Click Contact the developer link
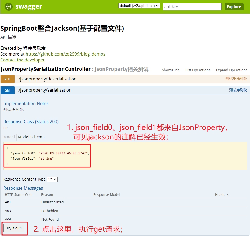The image size is (250, 242). [22, 60]
